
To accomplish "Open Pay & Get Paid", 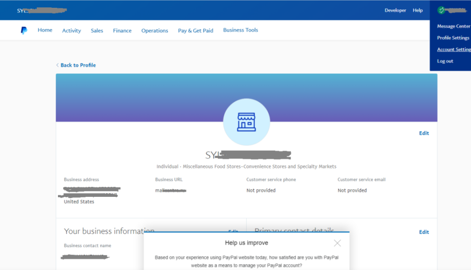I will pyautogui.click(x=195, y=30).
